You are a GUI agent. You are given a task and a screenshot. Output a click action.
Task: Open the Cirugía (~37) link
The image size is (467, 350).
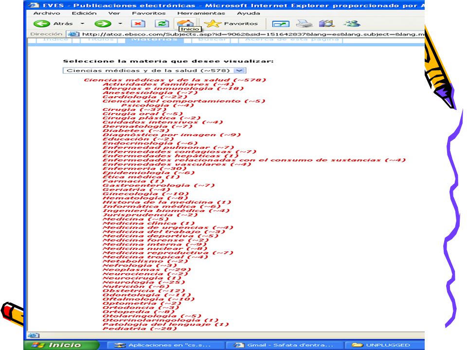coord(134,109)
